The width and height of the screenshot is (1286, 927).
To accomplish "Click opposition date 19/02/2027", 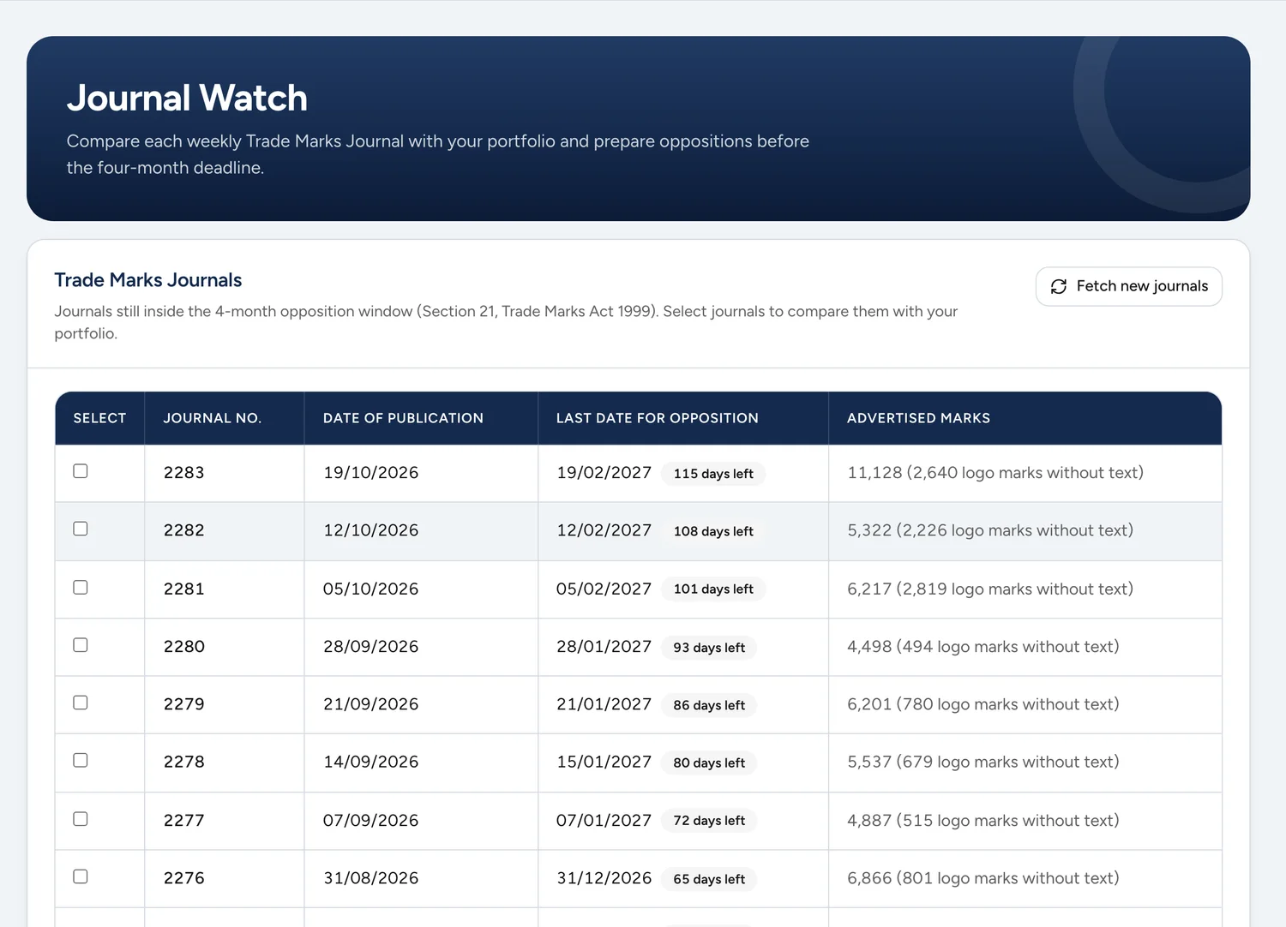I will 604,473.
